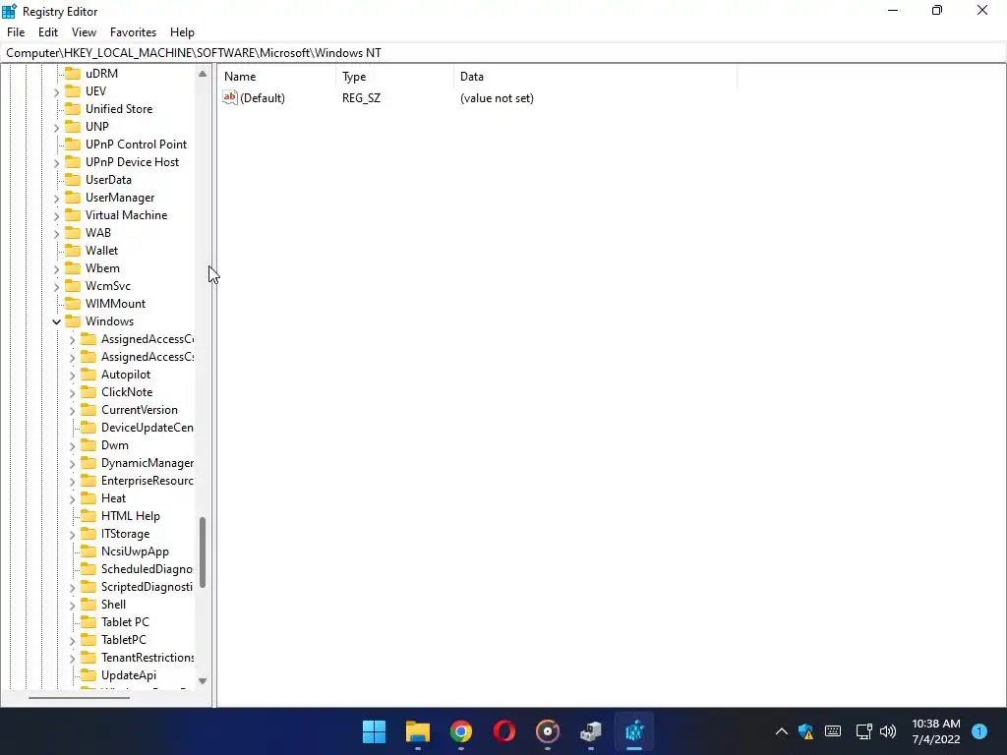Click the registry path address bar
Viewport: 1007px width, 755px height.
tap(503, 53)
